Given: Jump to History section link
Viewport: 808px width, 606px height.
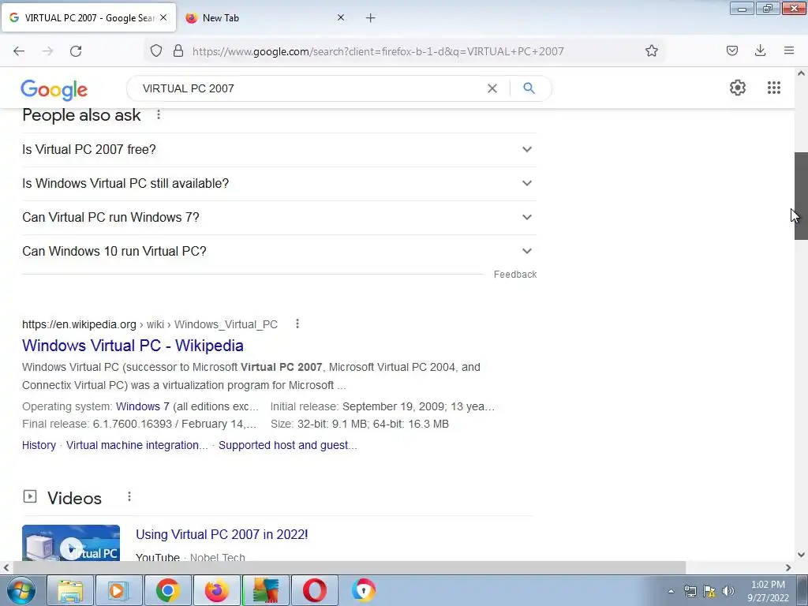Looking at the screenshot, I should (39, 445).
